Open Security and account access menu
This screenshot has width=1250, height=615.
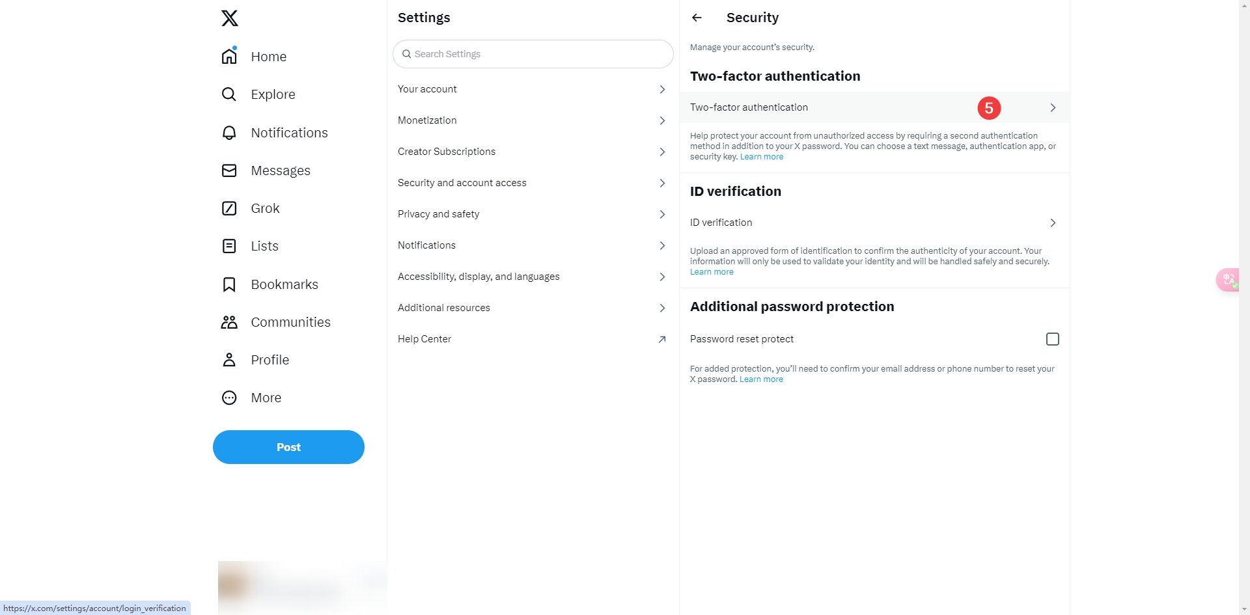tap(462, 183)
